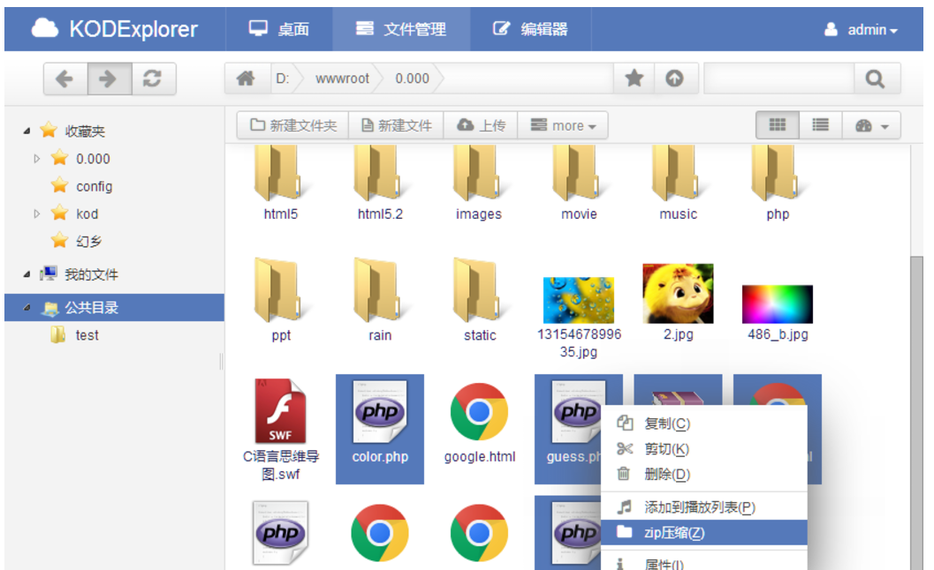Go back with the left arrow button
Image resolution: width=934 pixels, height=570 pixels.
coord(65,79)
